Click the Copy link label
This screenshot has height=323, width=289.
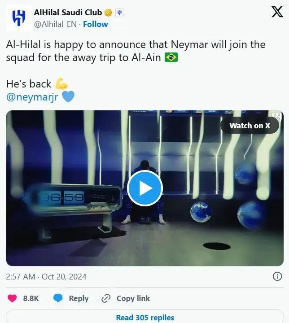pos(133,298)
